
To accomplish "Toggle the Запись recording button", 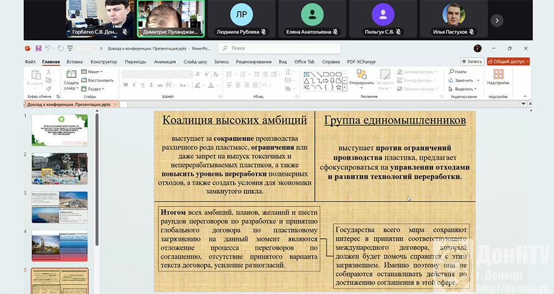I will 472,61.
